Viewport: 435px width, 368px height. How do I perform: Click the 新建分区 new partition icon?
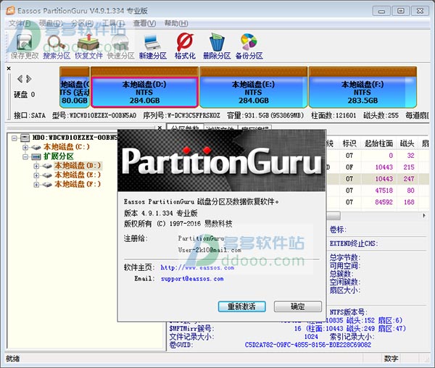[153, 46]
